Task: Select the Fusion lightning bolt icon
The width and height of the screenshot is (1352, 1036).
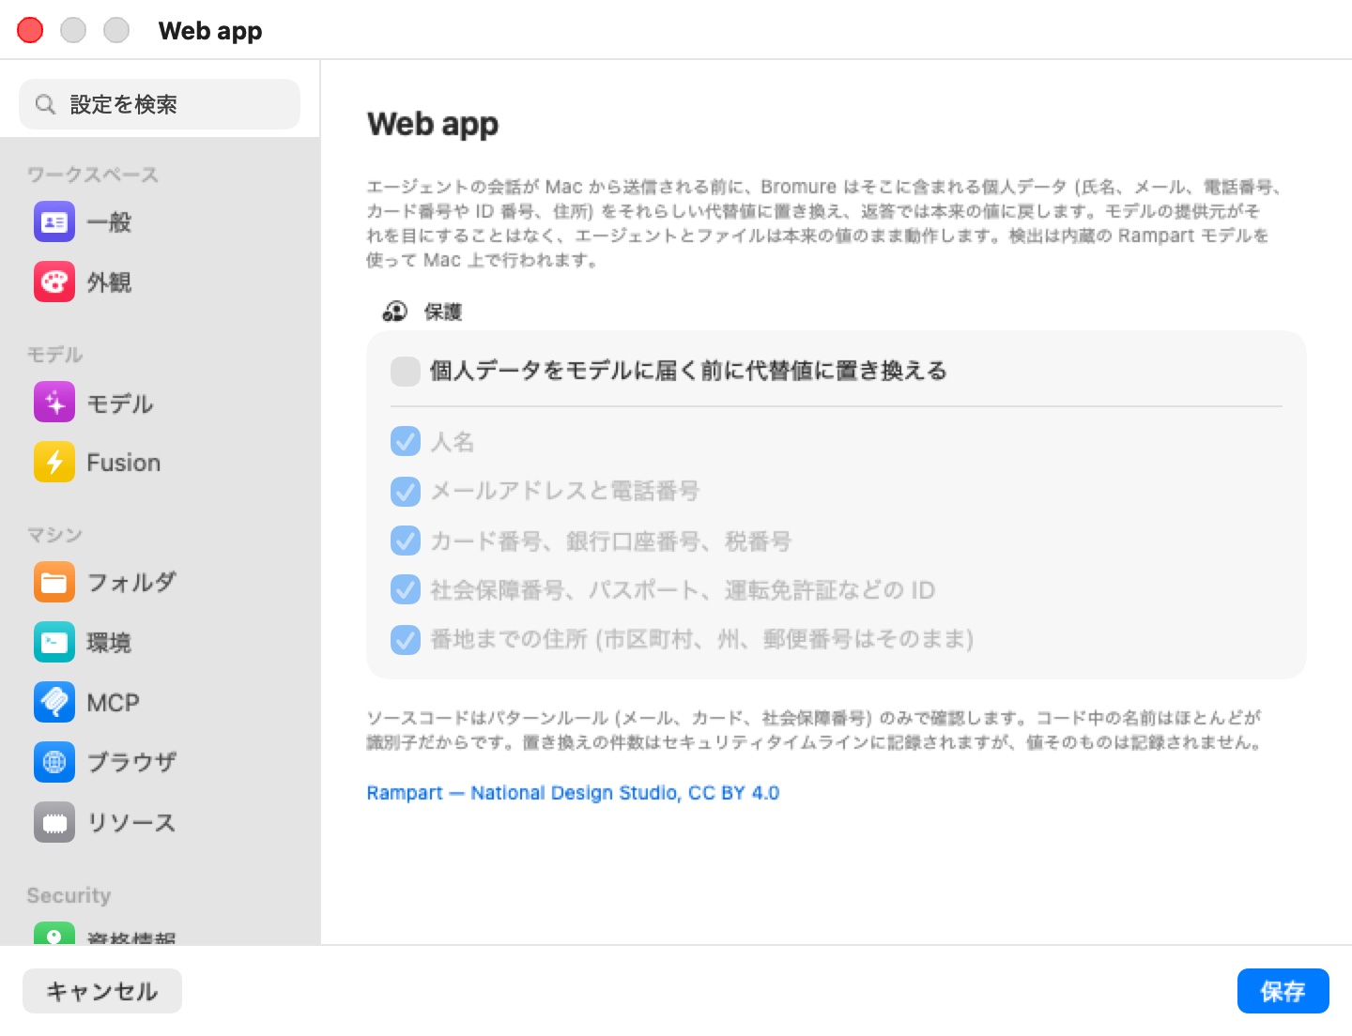Action: click(54, 463)
